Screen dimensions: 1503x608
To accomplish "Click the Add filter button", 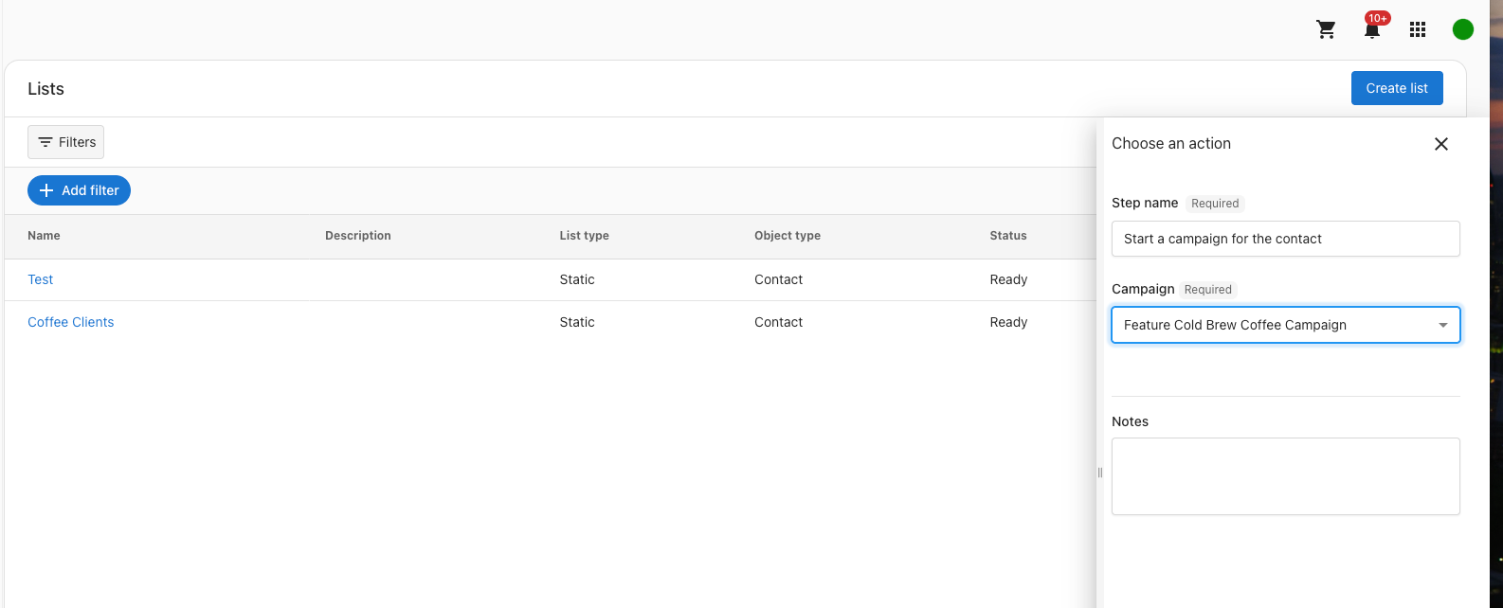I will tap(79, 190).
